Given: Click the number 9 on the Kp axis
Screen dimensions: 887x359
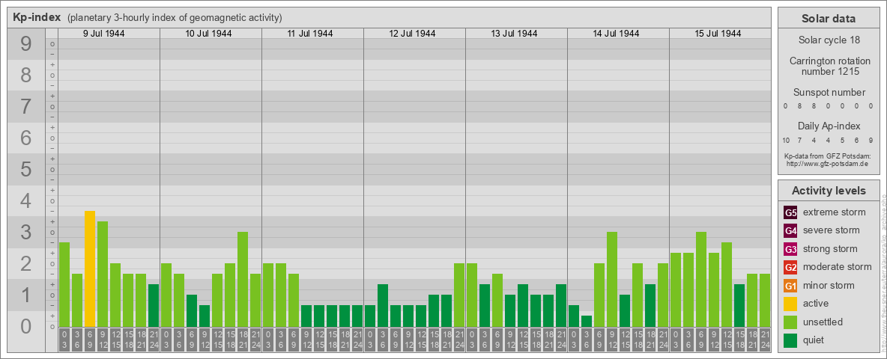Looking at the screenshot, I should (25, 45).
